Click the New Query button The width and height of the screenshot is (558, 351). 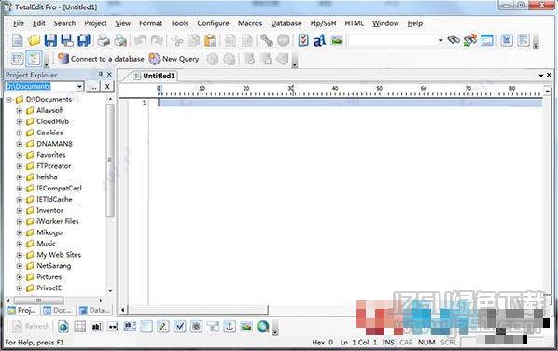click(174, 59)
